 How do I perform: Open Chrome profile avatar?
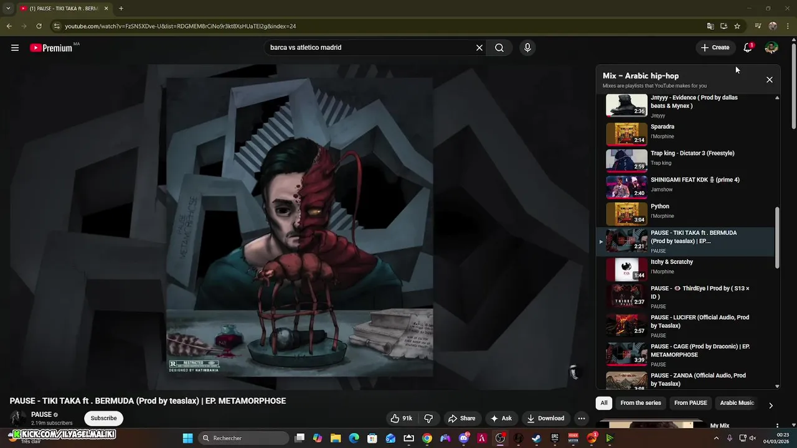click(x=773, y=26)
